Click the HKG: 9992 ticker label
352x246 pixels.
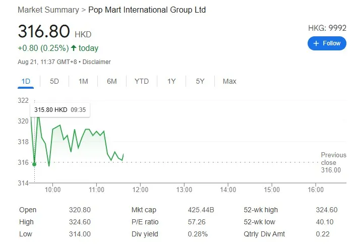(x=327, y=28)
